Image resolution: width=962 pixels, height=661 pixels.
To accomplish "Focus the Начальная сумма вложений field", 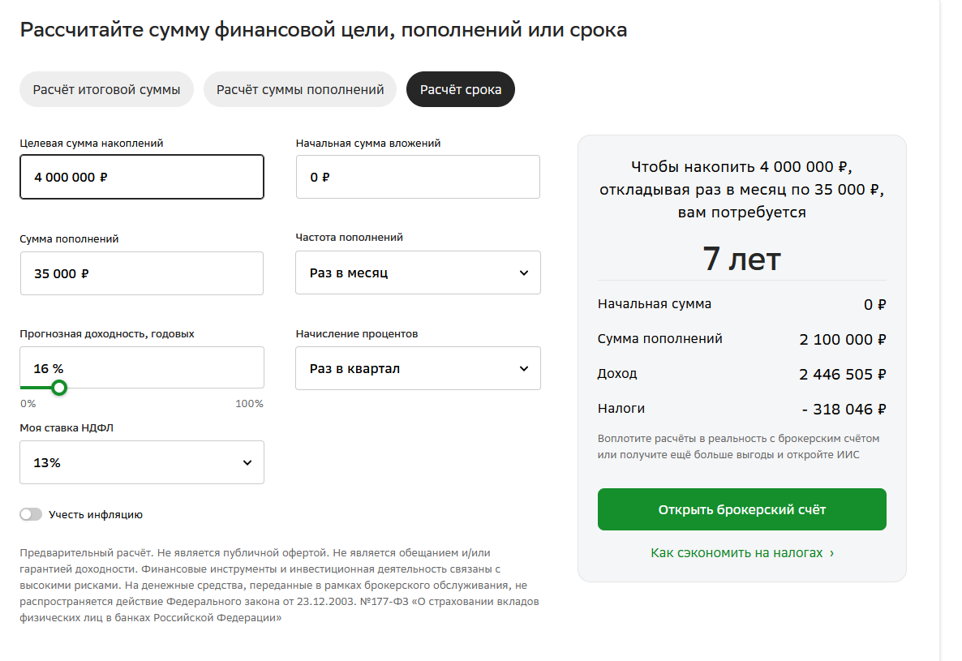I will pyautogui.click(x=418, y=177).
